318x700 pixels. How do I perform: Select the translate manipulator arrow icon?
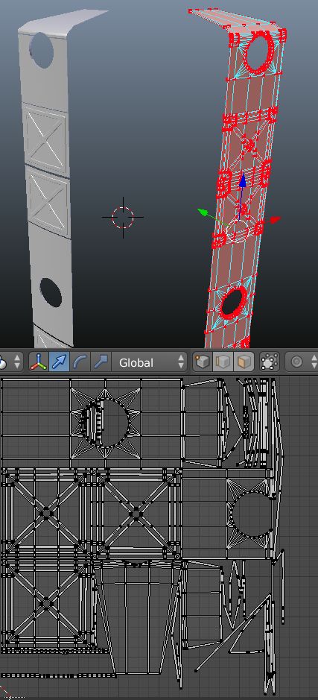point(59,362)
